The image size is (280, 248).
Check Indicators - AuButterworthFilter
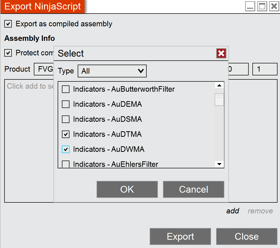tap(65, 89)
